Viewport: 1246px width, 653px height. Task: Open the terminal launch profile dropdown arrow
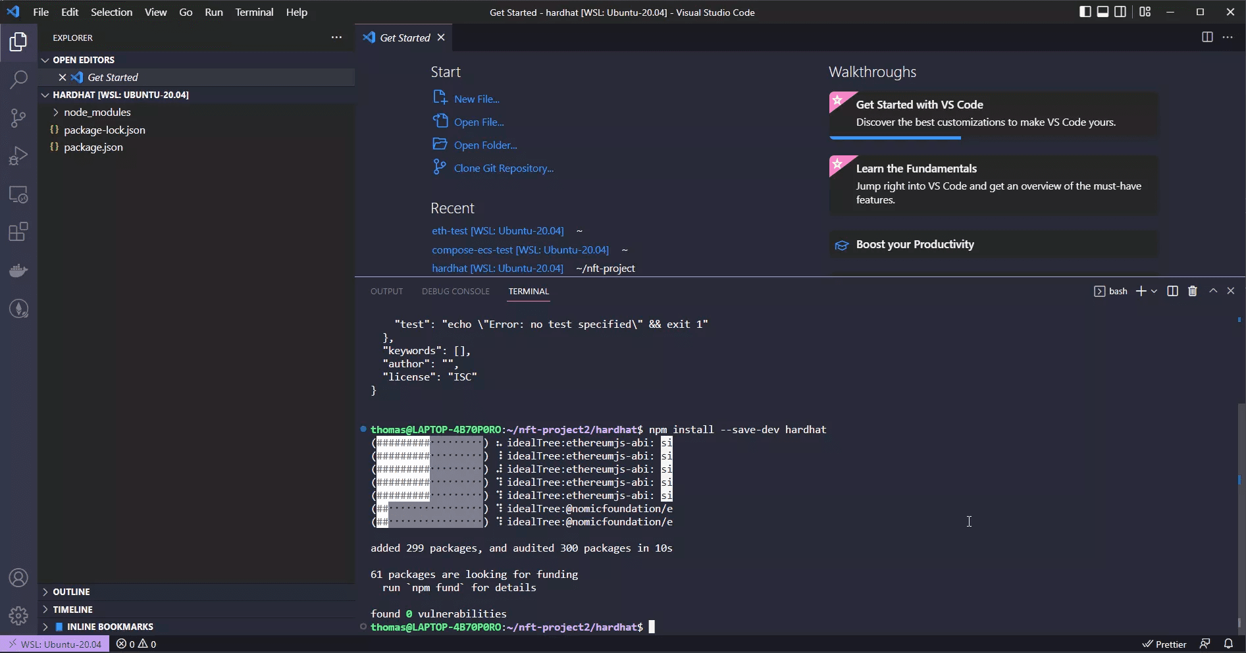[x=1154, y=291]
